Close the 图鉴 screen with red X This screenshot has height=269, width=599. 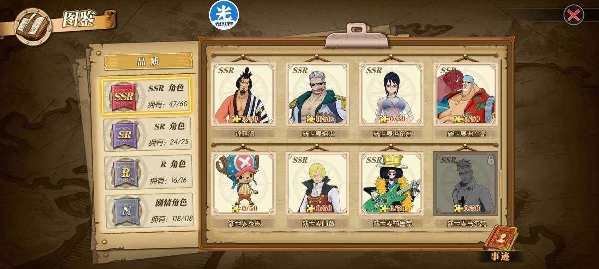point(574,15)
